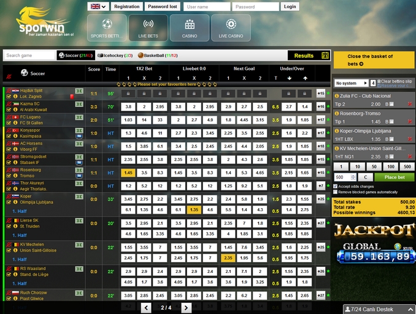This screenshot has width=416, height=314.
Task: Favourite the Kazma SC match star
Action: (x=328, y=106)
